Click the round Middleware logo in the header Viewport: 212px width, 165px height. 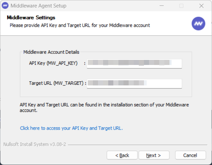pos(198,23)
